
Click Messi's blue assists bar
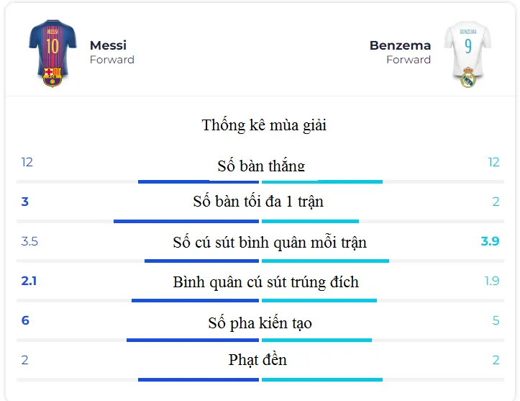click(x=193, y=340)
